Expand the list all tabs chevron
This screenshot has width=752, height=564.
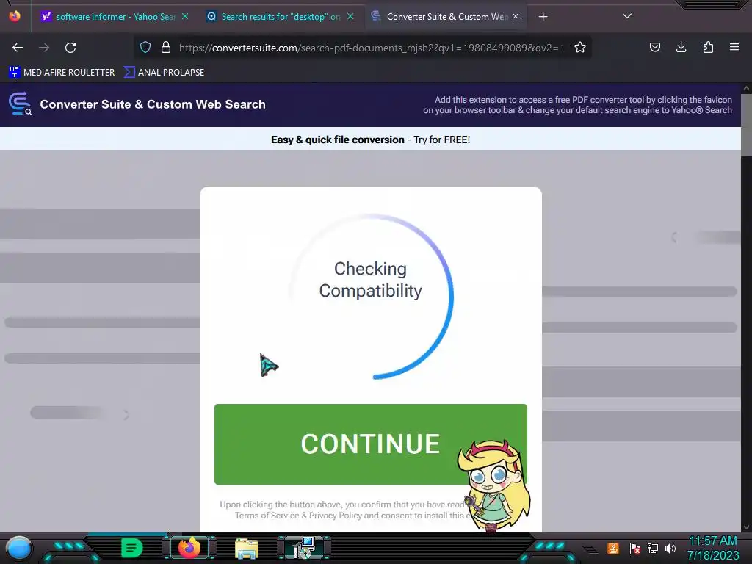coord(627,16)
